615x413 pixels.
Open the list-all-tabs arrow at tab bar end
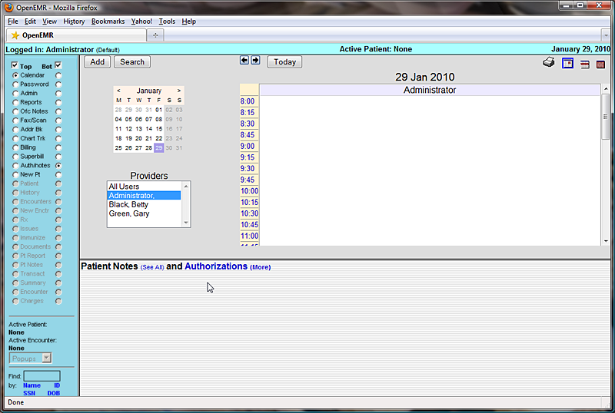click(606, 35)
